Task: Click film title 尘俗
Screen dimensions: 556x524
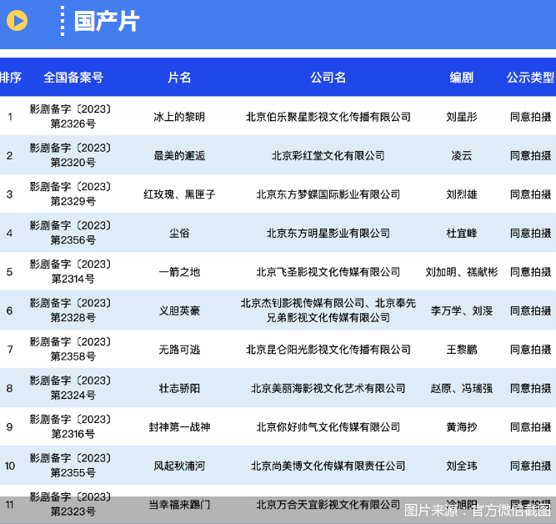Action: click(179, 234)
